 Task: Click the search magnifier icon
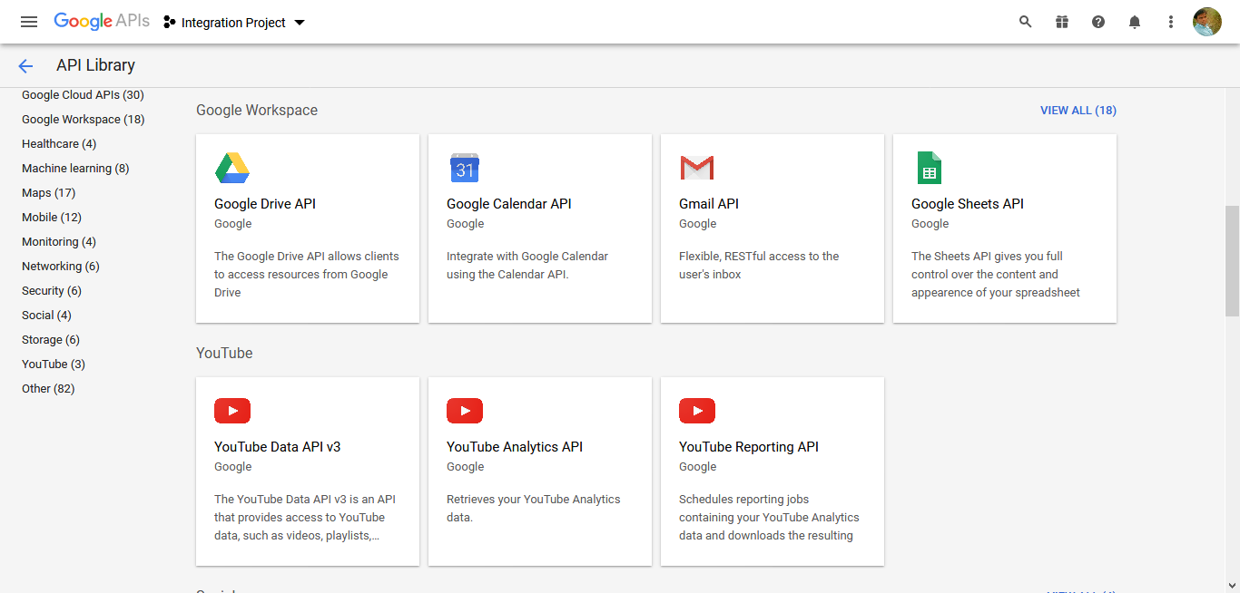(x=1025, y=22)
